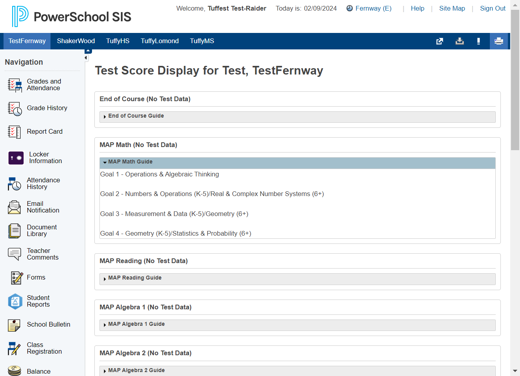Click the Grade History icon
Screen dimensions: 520x376
pyautogui.click(x=15, y=109)
